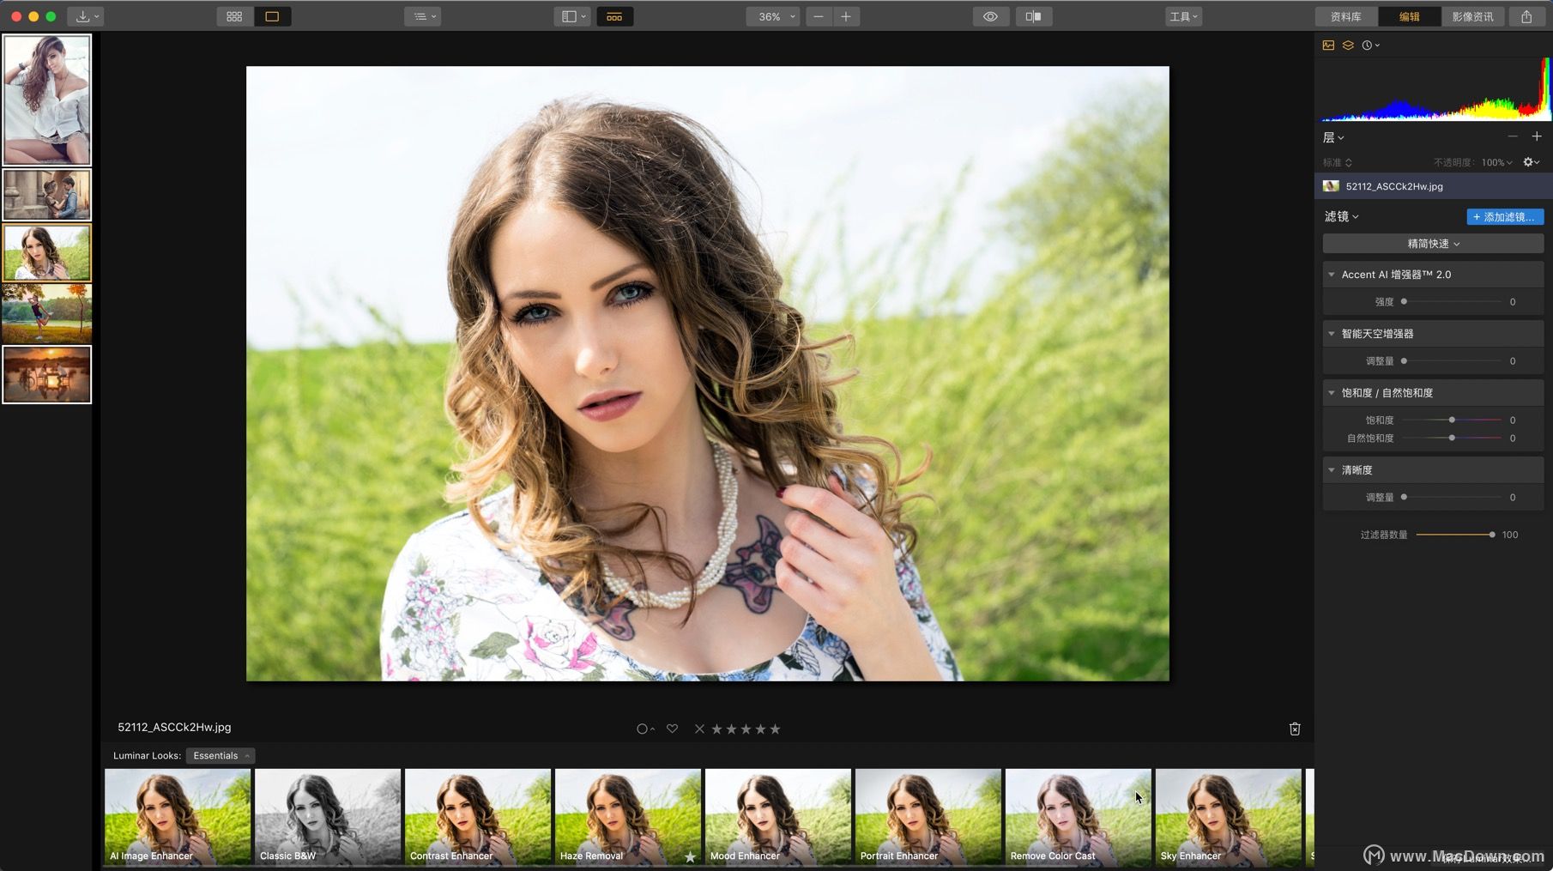Open the side panel layout menu

pos(572,16)
